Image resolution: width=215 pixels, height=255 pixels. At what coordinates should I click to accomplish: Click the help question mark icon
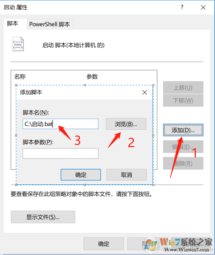[x=182, y=7]
